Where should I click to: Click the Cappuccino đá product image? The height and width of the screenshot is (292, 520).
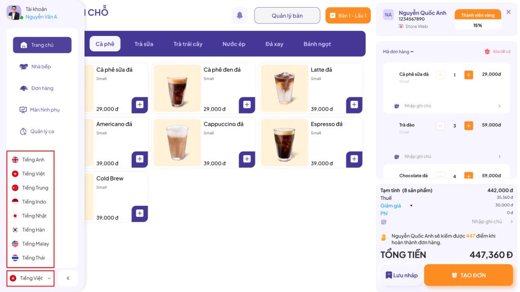point(177,142)
